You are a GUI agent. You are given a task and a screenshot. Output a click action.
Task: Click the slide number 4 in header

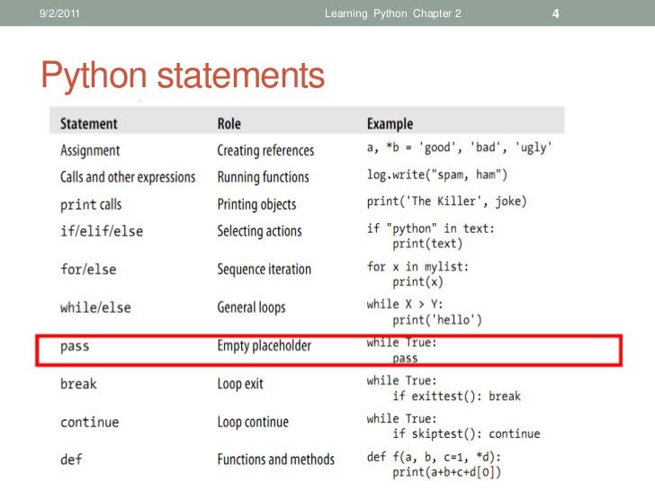(556, 13)
